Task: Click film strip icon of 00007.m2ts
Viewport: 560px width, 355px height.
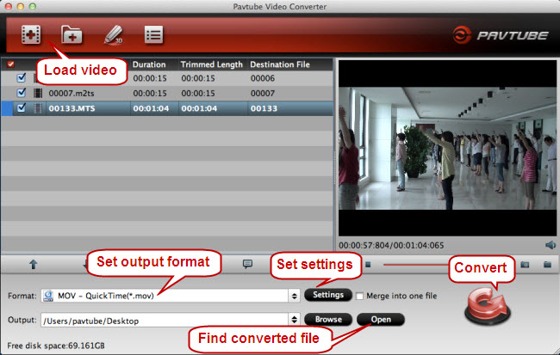Action: [38, 94]
